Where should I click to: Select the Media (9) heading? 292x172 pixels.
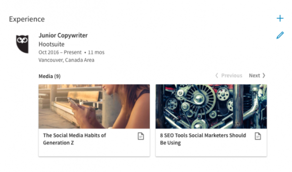click(x=49, y=76)
